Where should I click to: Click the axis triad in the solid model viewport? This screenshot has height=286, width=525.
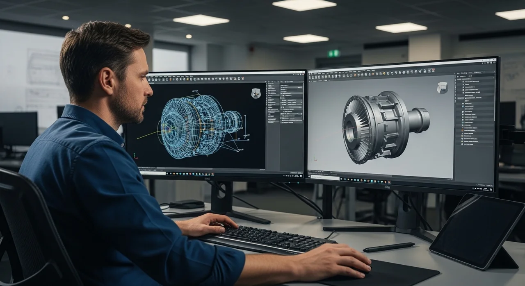point(315,158)
